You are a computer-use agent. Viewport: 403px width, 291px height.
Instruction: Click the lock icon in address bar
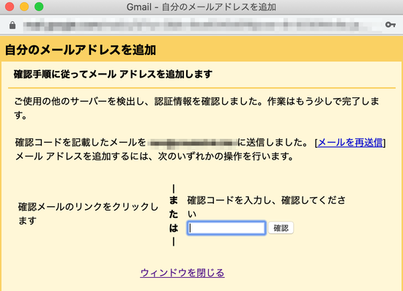[x=12, y=25]
